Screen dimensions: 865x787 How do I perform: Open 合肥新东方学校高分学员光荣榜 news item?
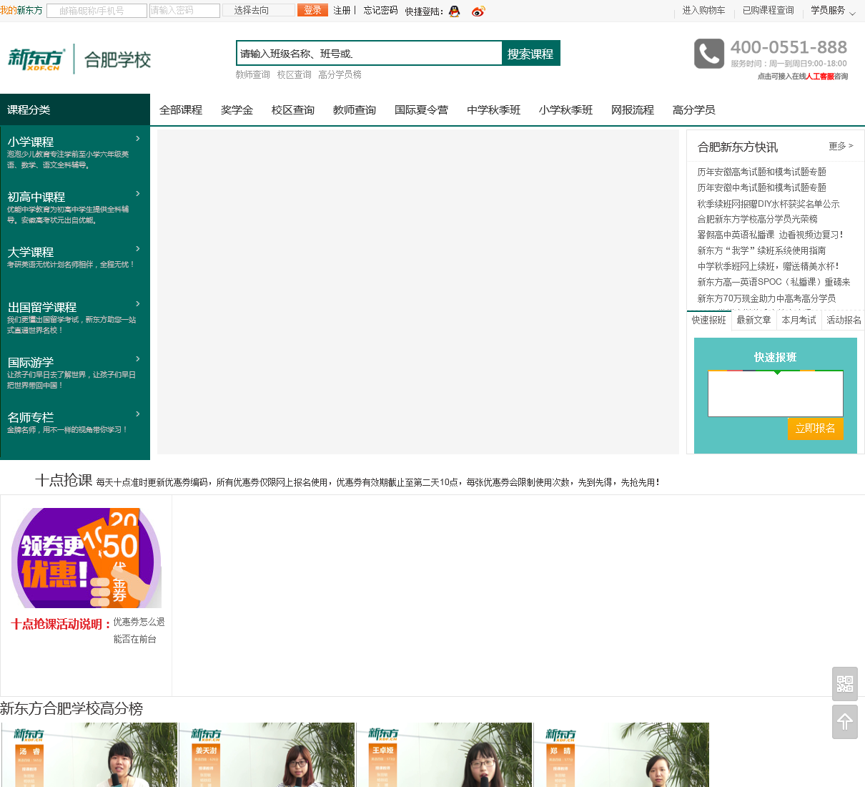pos(758,219)
